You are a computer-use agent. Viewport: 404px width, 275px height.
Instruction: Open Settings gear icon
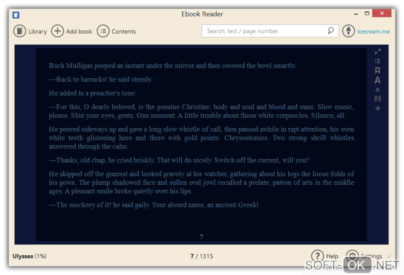coord(352,255)
